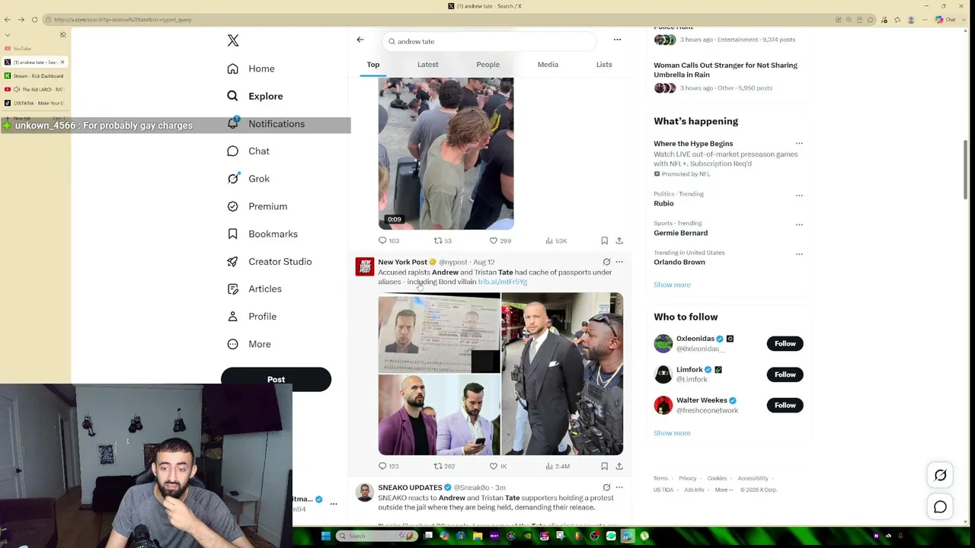Switch to the People tab
The width and height of the screenshot is (975, 548).
coord(488,65)
